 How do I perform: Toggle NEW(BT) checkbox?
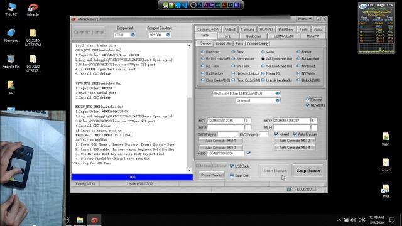click(x=308, y=105)
